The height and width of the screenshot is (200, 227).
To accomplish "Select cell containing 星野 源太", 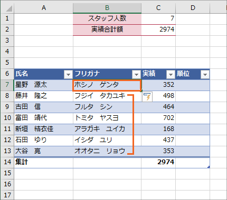I will pos(44,85).
